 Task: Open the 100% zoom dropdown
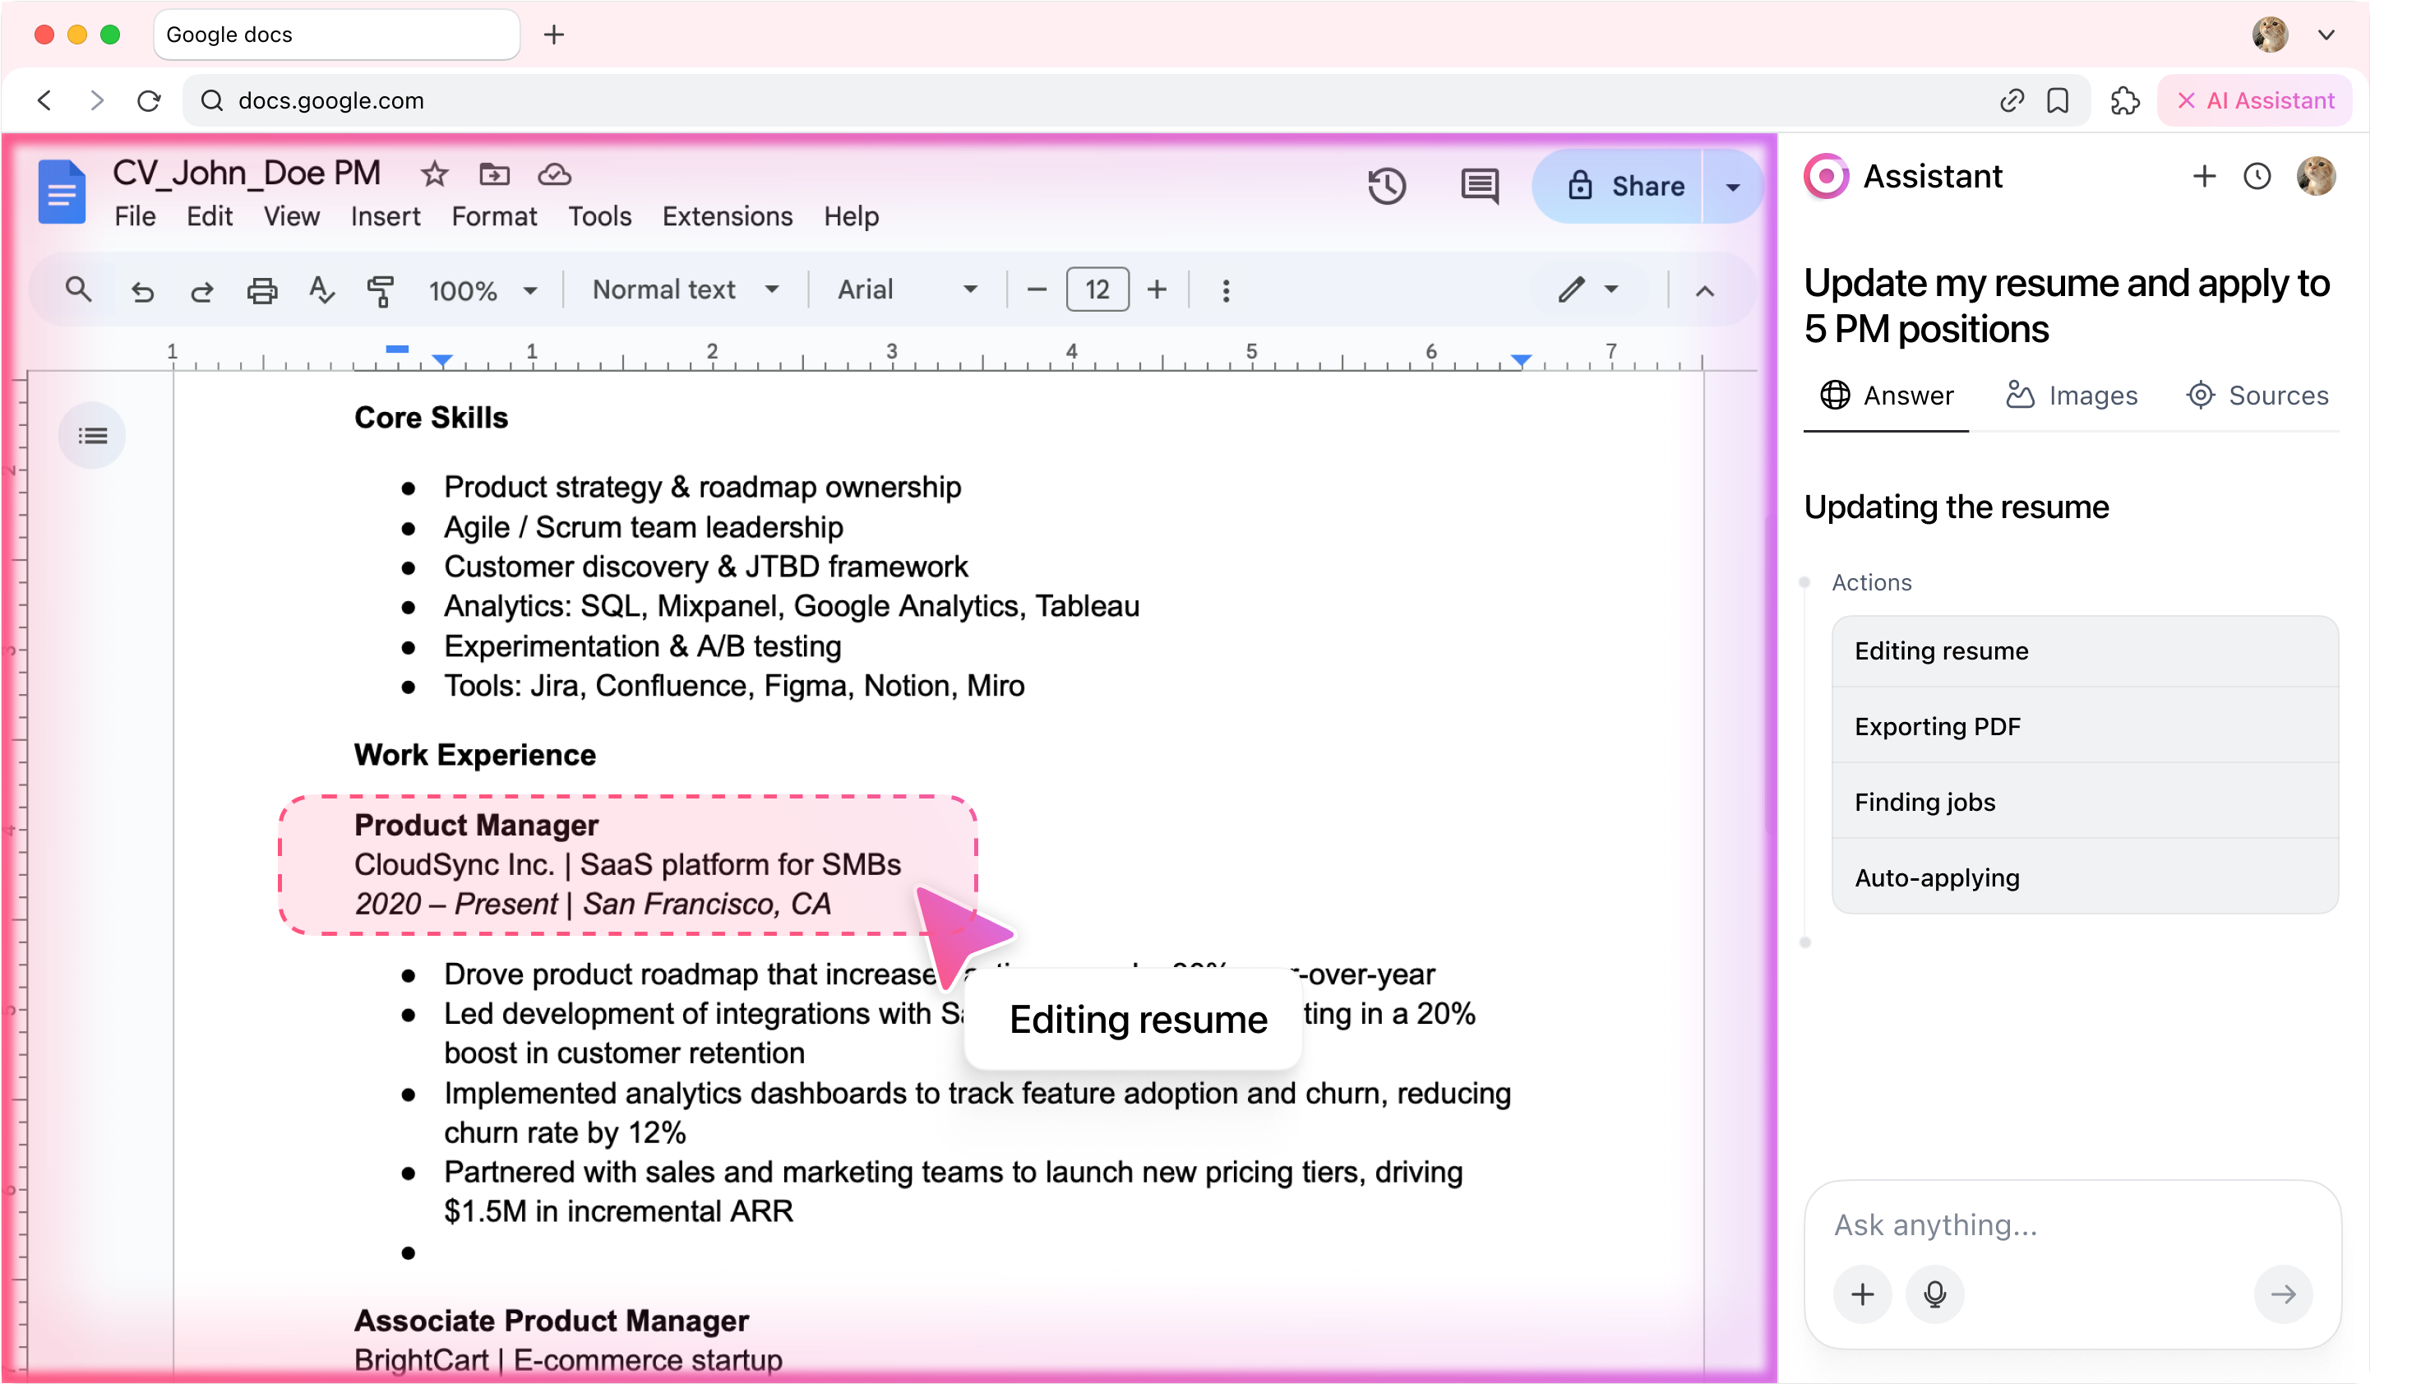(x=483, y=291)
